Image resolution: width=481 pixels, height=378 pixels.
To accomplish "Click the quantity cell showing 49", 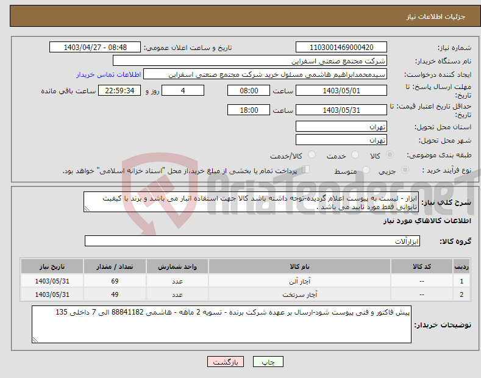I will [115, 294].
